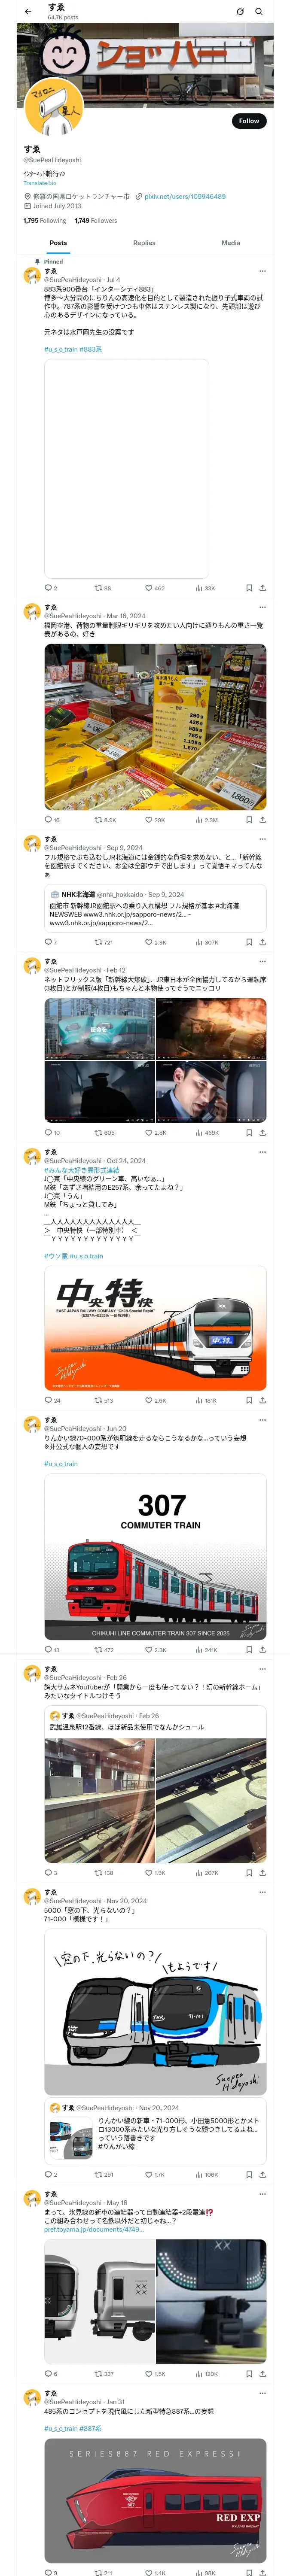This screenshot has height=2576, width=290.
Task: Share the Mar 16, 2024 post
Action: pyautogui.click(x=263, y=820)
